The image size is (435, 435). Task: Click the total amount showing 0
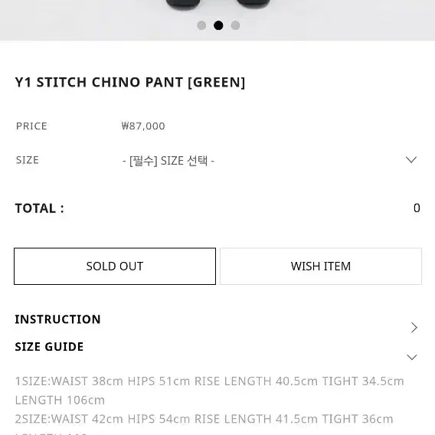[417, 208]
